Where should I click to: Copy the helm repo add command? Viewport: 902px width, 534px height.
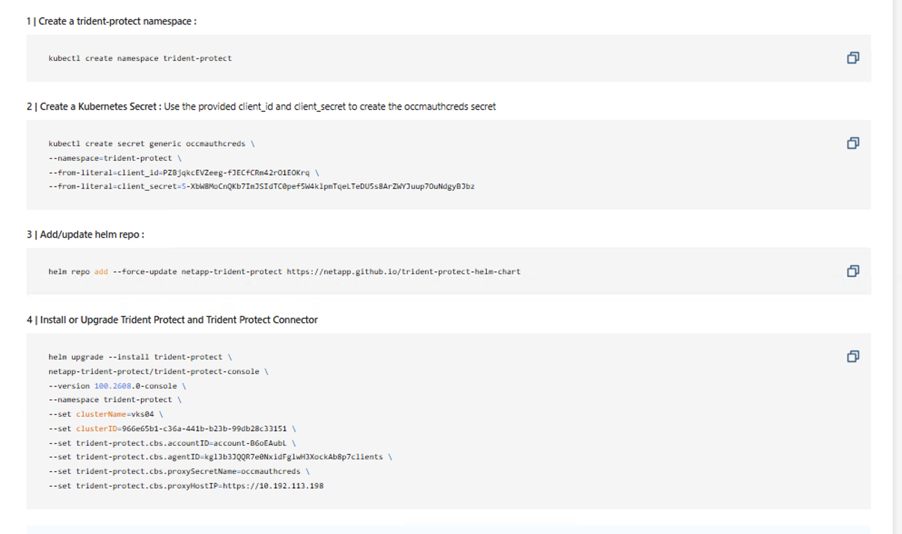tap(853, 271)
